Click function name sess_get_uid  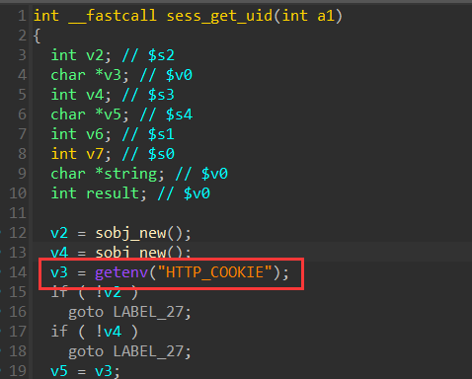(219, 16)
